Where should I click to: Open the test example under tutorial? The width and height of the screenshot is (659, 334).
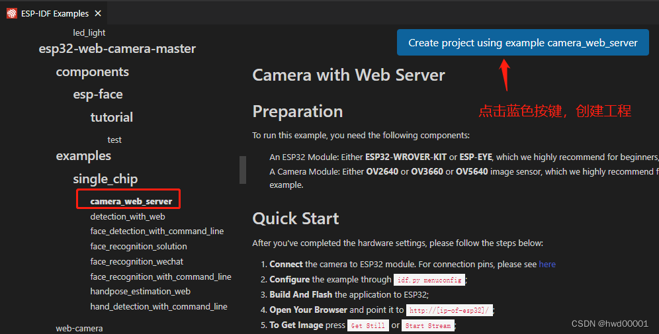[x=114, y=140]
